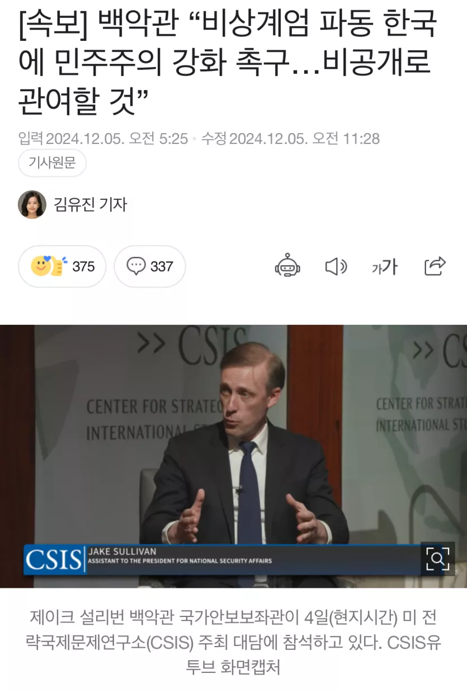Tap the 입력 2024.12.05. 오전 5:25 timestamp
Image resolution: width=467 pixels, height=692 pixels.
click(x=103, y=138)
